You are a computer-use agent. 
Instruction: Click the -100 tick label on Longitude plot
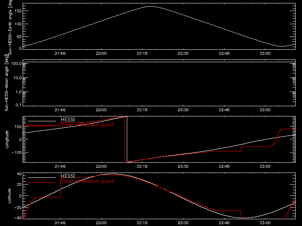tap(17, 152)
